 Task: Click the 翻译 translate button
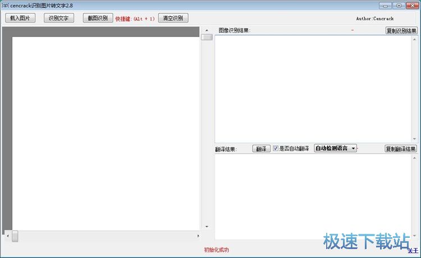coord(261,149)
